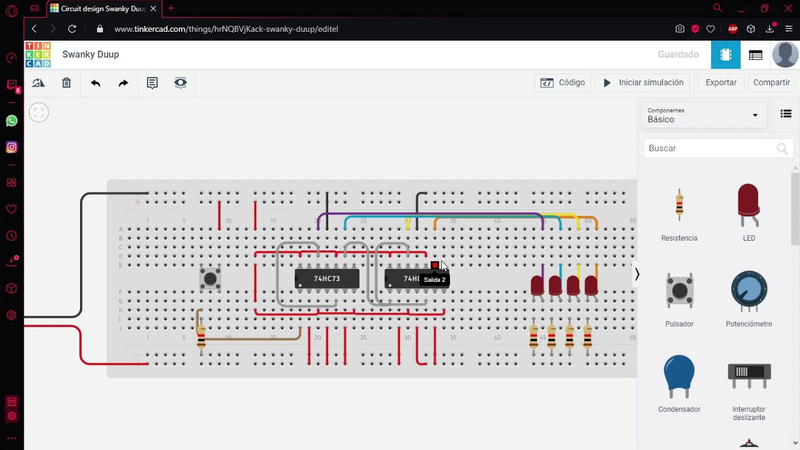Image resolution: width=800 pixels, height=450 pixels.
Task: Take a browser snapshot with camera icon
Action: coord(680,29)
